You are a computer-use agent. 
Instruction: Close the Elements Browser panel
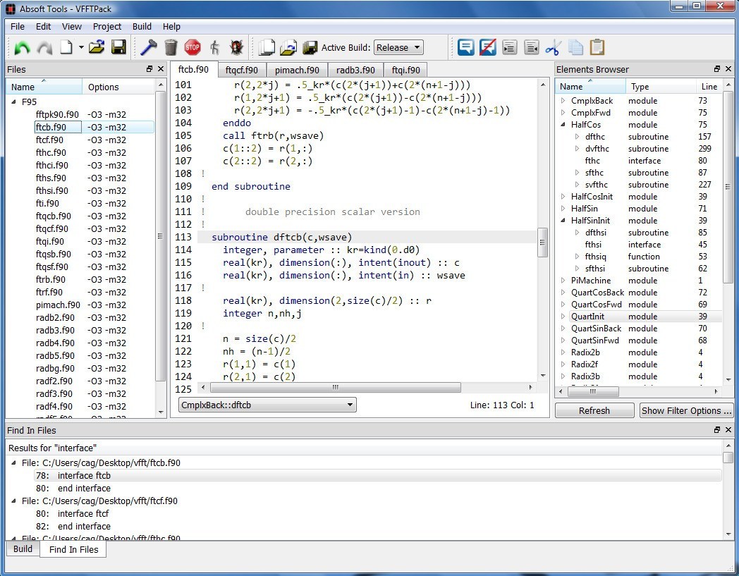(x=728, y=69)
